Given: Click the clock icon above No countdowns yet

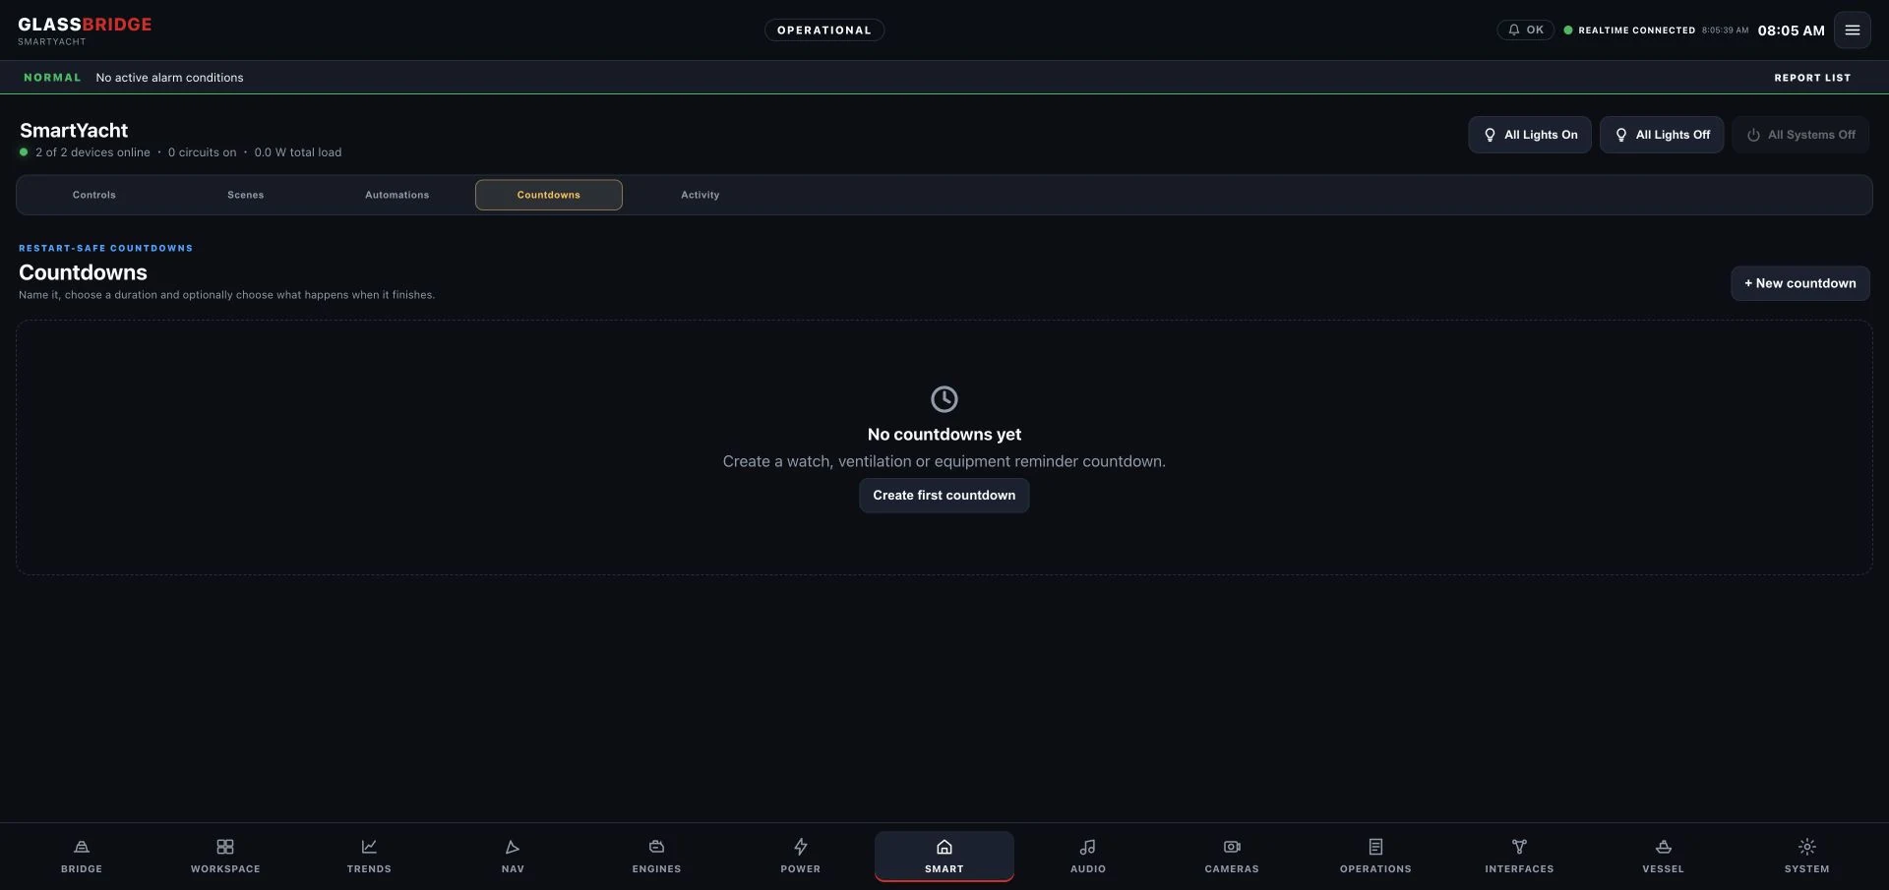Looking at the screenshot, I should click(944, 398).
